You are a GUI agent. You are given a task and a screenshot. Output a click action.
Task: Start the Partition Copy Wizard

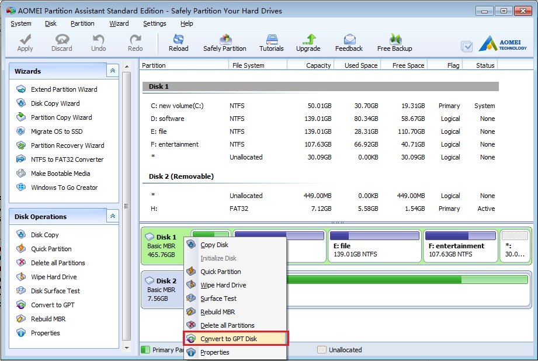coord(61,117)
